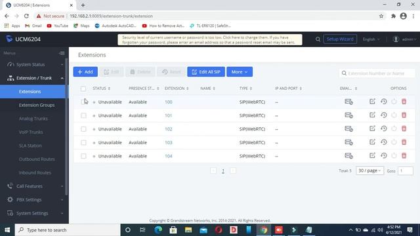Edit extension 101 via pencil icon
The width and height of the screenshot is (420, 236).
[x=372, y=115]
